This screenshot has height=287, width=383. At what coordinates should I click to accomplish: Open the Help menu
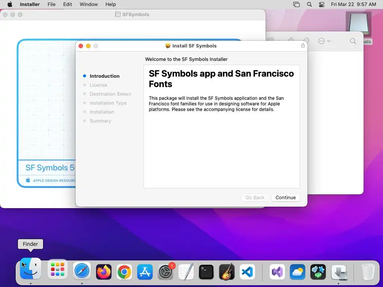110,4
